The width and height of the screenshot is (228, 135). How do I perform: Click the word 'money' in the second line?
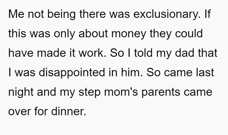point(129,34)
